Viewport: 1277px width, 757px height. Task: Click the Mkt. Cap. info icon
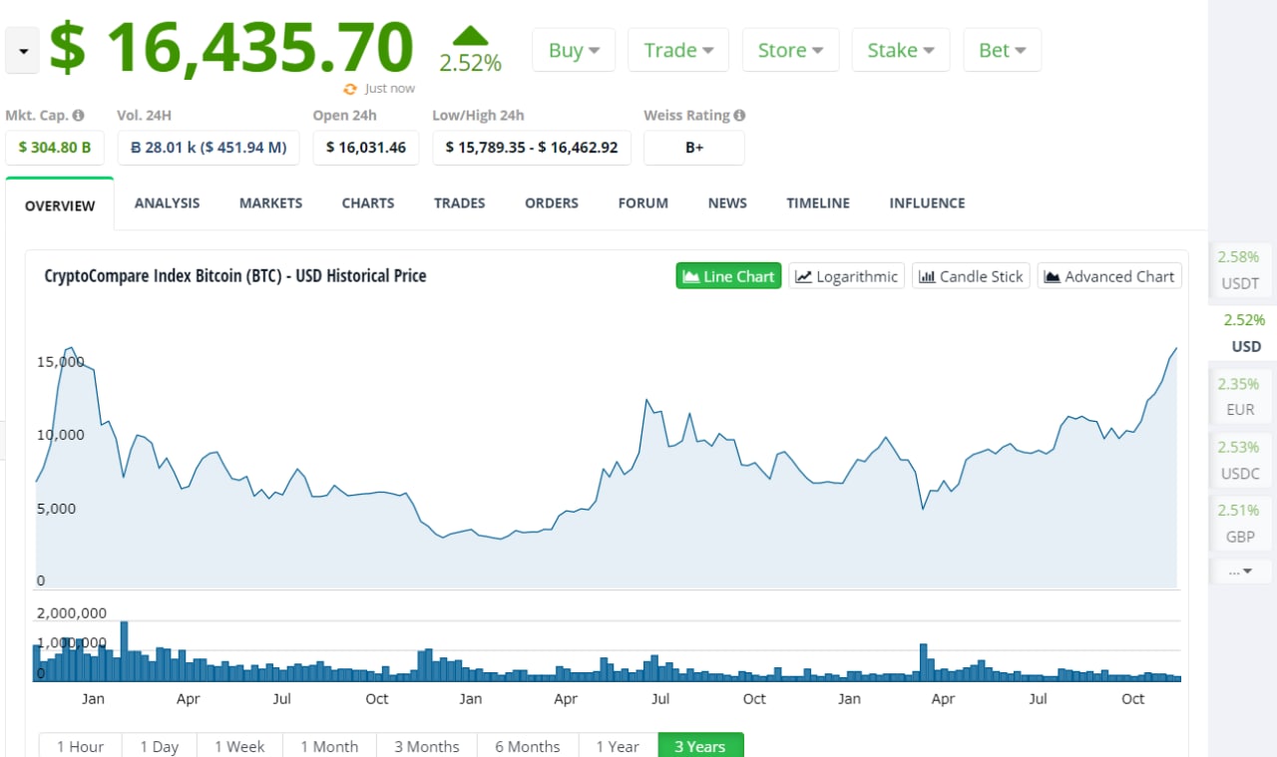pos(78,116)
